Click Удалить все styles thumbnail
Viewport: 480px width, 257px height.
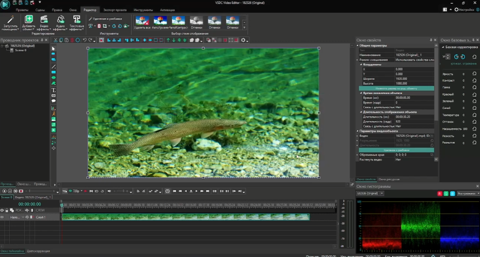tap(142, 23)
